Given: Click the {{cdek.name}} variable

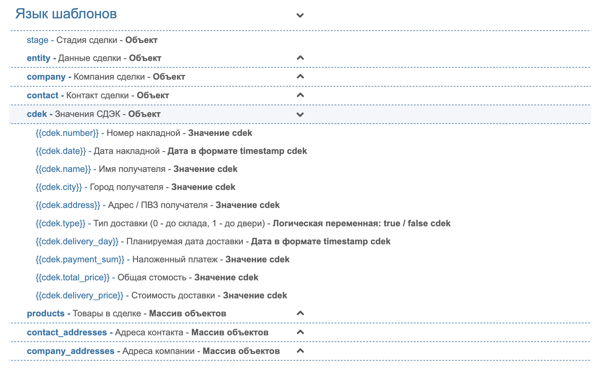Looking at the screenshot, I should (63, 169).
